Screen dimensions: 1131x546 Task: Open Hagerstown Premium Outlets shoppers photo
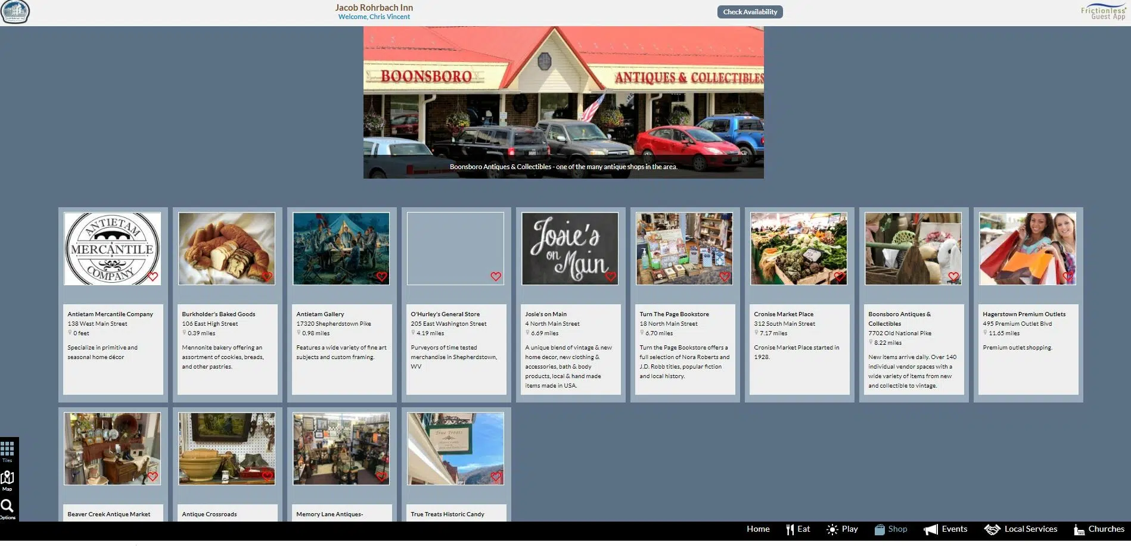pyautogui.click(x=1027, y=248)
